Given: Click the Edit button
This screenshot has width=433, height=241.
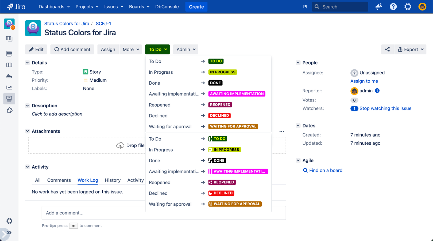Looking at the screenshot, I should coord(36,49).
